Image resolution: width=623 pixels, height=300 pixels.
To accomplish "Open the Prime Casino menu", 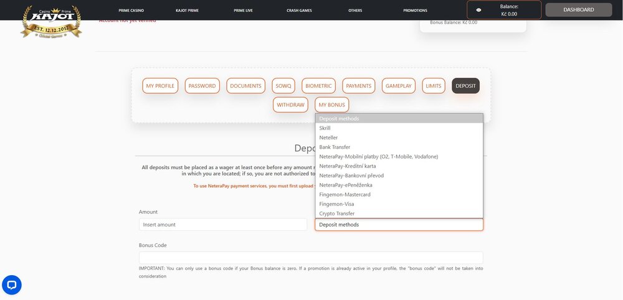I will (131, 11).
